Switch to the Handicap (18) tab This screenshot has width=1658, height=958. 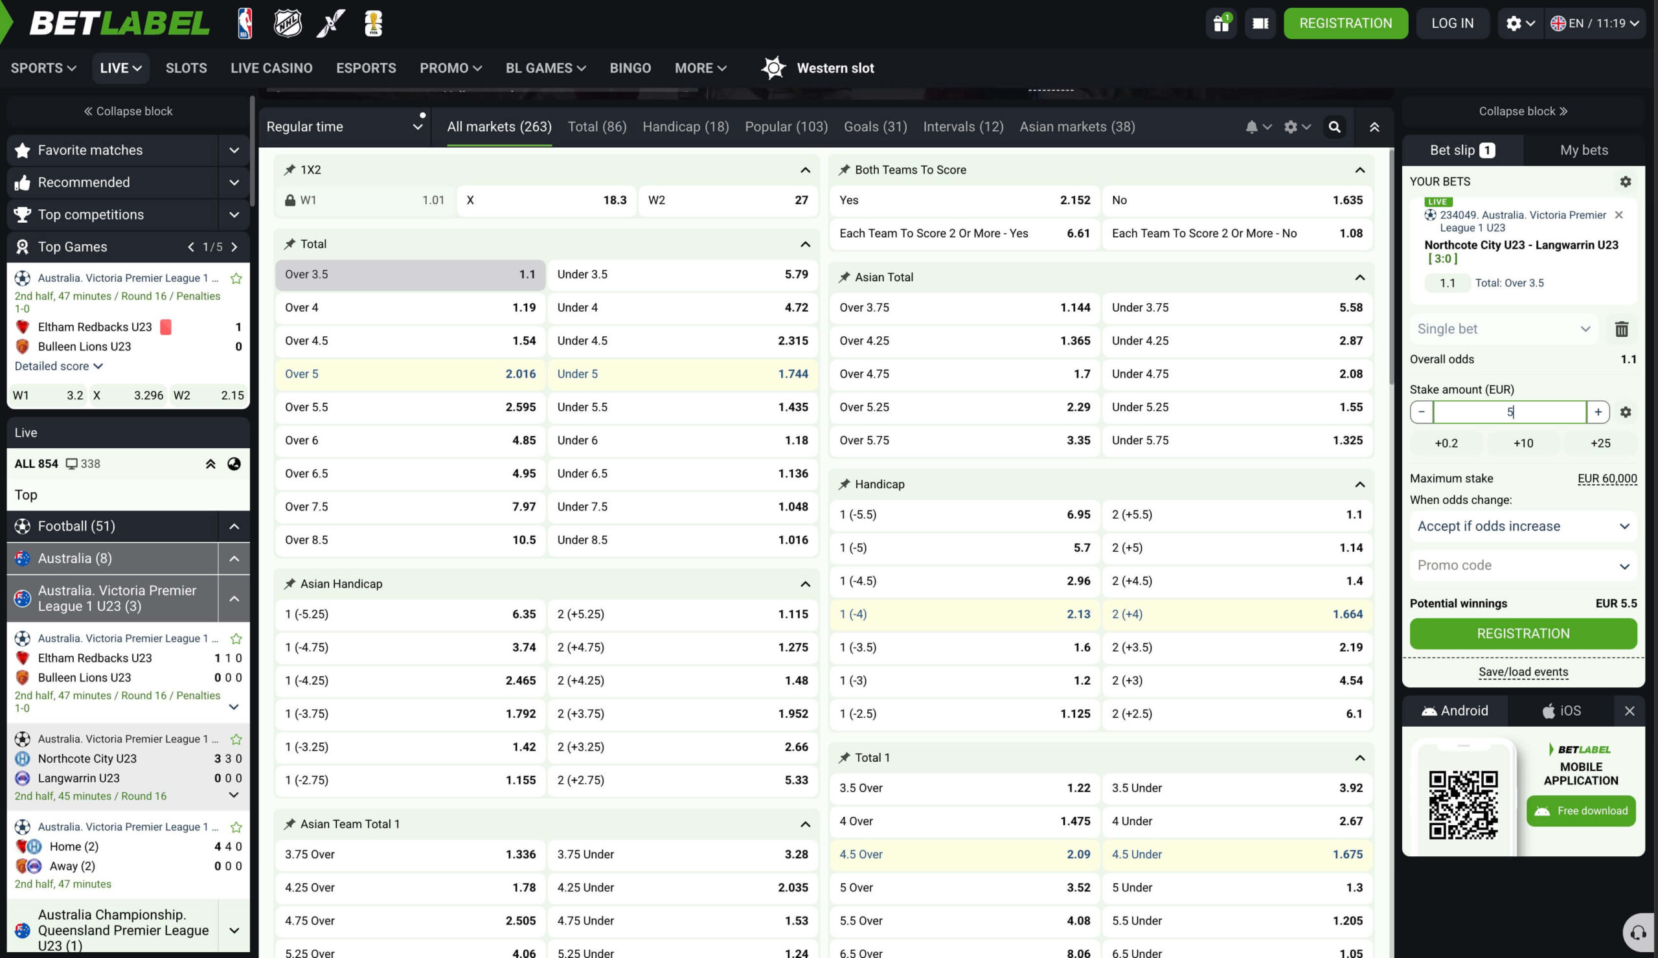[685, 127]
